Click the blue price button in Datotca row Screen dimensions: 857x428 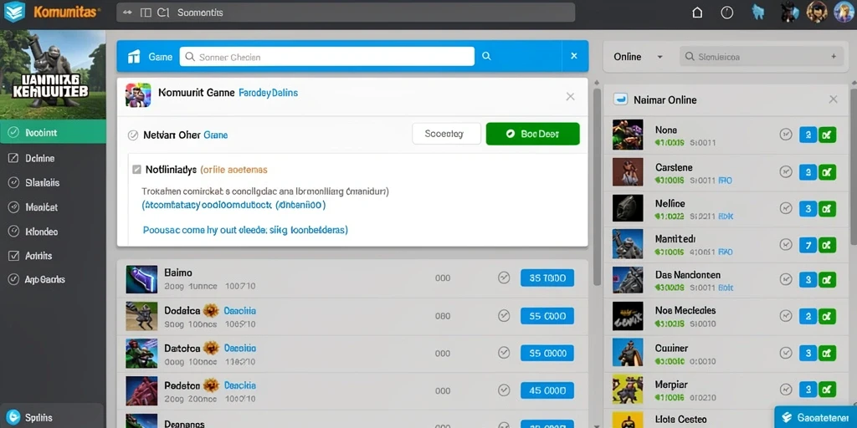(x=547, y=354)
